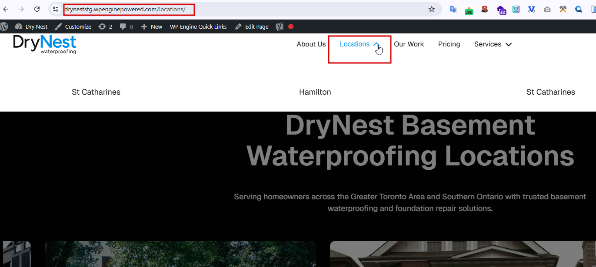Open Customize in the WP admin bar
This screenshot has height=267, width=596.
(x=73, y=26)
